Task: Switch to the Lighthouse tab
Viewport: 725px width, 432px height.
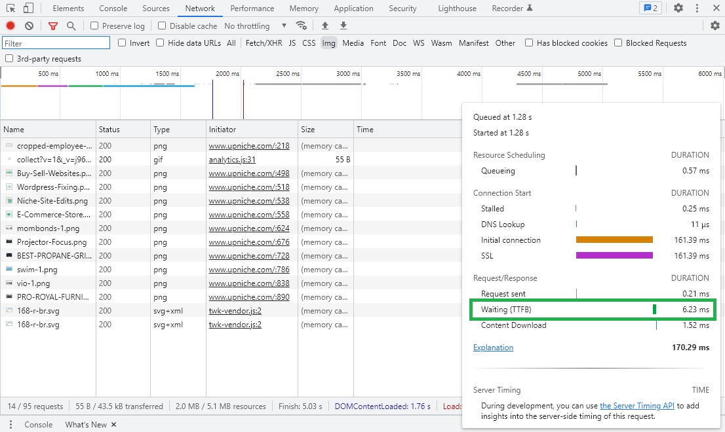Action: click(458, 9)
